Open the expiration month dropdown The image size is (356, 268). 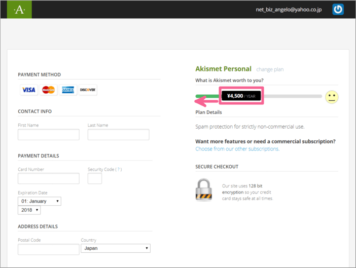pyautogui.click(x=40, y=201)
